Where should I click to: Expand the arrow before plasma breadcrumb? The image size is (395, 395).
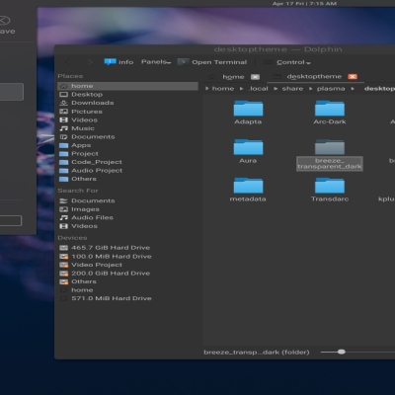click(311, 89)
